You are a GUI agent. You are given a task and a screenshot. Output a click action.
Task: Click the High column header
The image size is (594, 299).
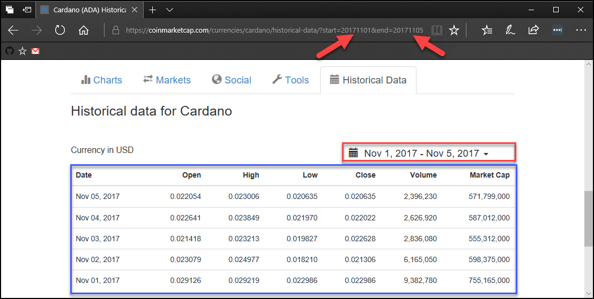[x=251, y=175]
